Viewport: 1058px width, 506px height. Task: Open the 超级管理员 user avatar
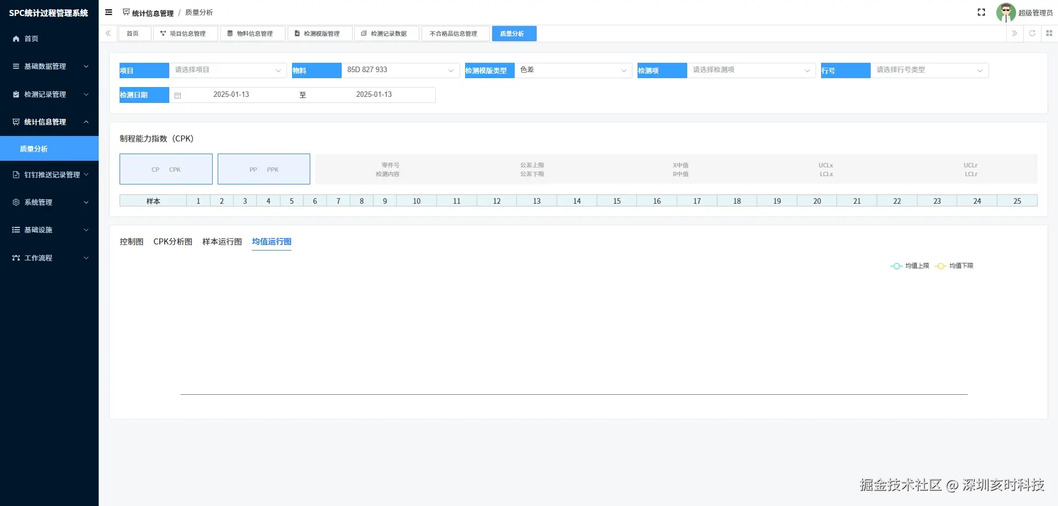[1006, 12]
